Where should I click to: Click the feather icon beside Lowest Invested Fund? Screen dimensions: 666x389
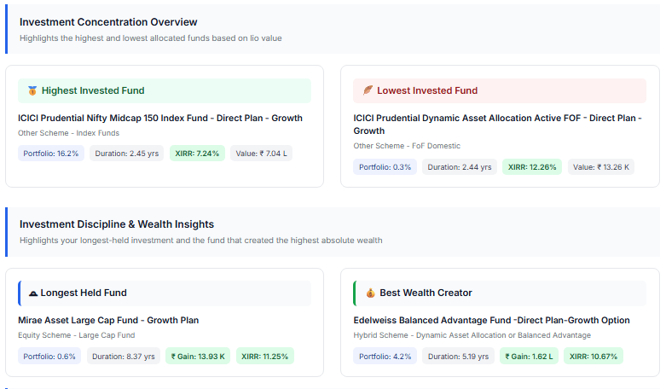coord(368,90)
